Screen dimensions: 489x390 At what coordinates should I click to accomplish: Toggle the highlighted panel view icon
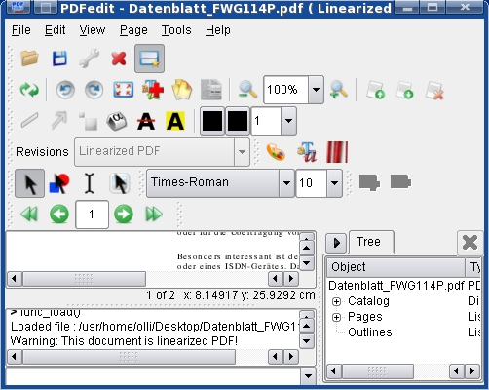pyautogui.click(x=149, y=58)
